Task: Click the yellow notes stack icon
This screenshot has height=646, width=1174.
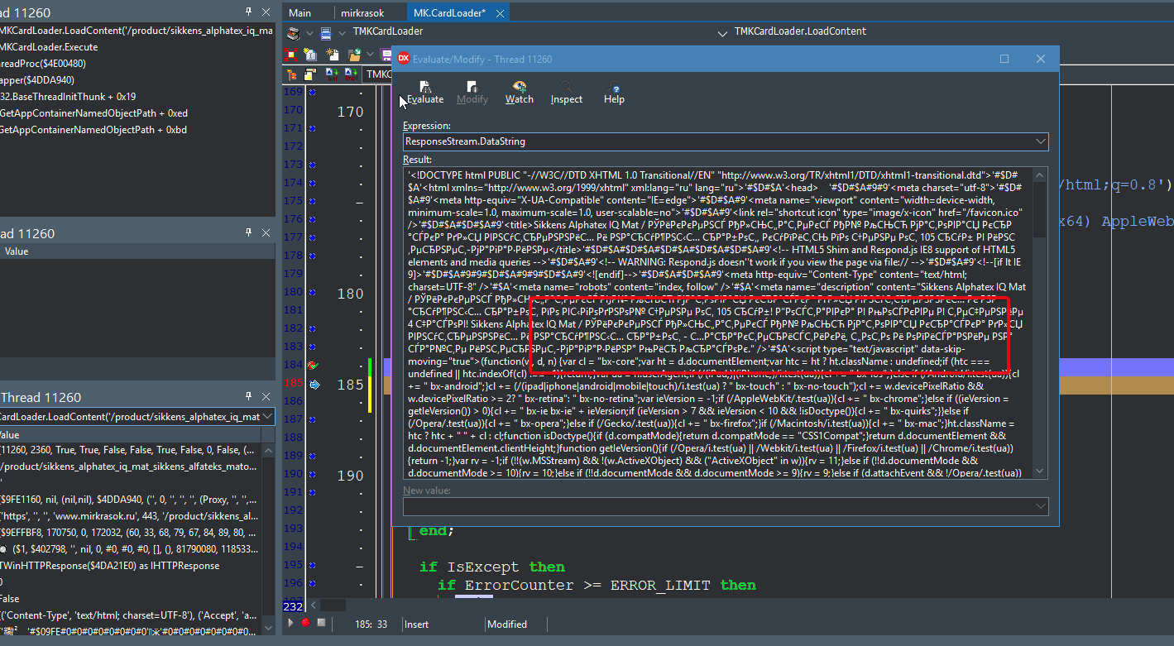Action: click(x=311, y=74)
